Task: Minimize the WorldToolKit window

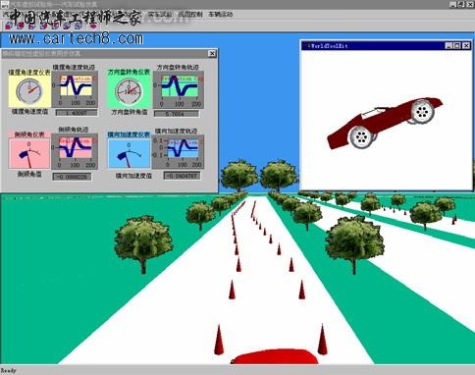Action: coord(449,46)
